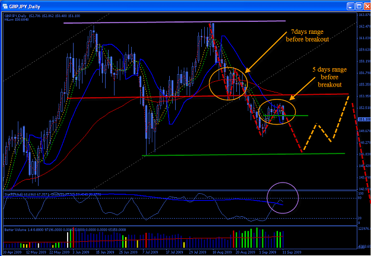The width and height of the screenshot is (371, 256).
Task: Click the 159.630 price axis label
Action: (x=364, y=50)
